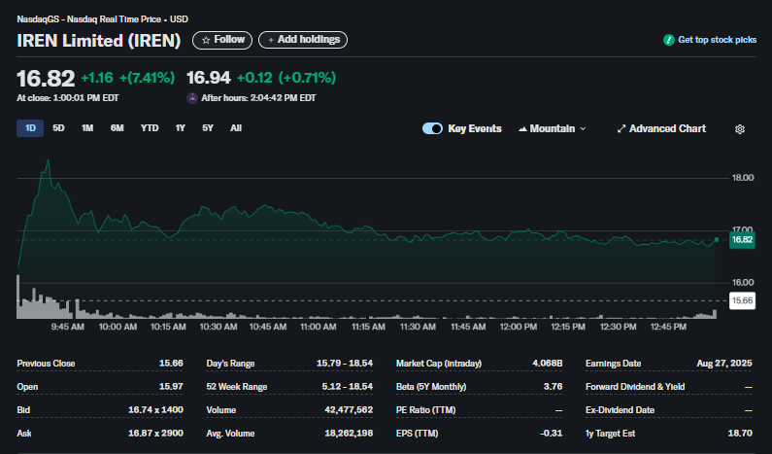Click the after hours price 16.94
The width and height of the screenshot is (772, 454).
click(x=208, y=78)
